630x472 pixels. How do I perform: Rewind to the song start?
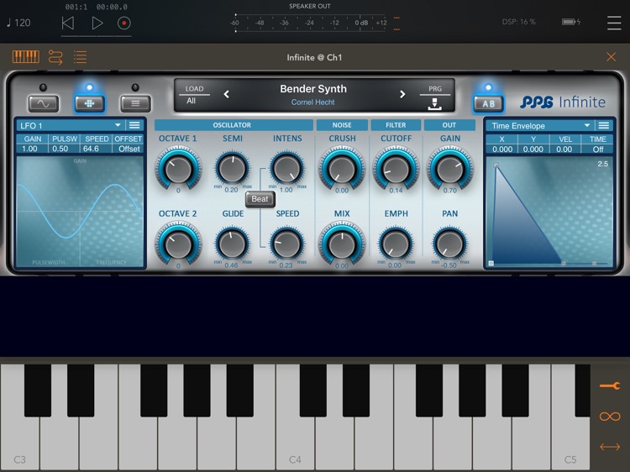pos(68,23)
